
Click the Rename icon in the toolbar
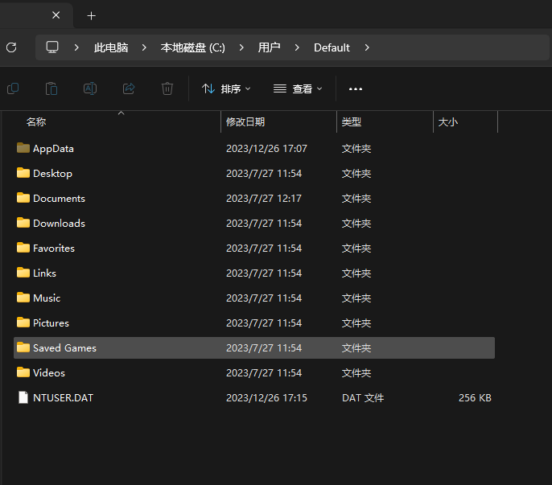tap(90, 88)
